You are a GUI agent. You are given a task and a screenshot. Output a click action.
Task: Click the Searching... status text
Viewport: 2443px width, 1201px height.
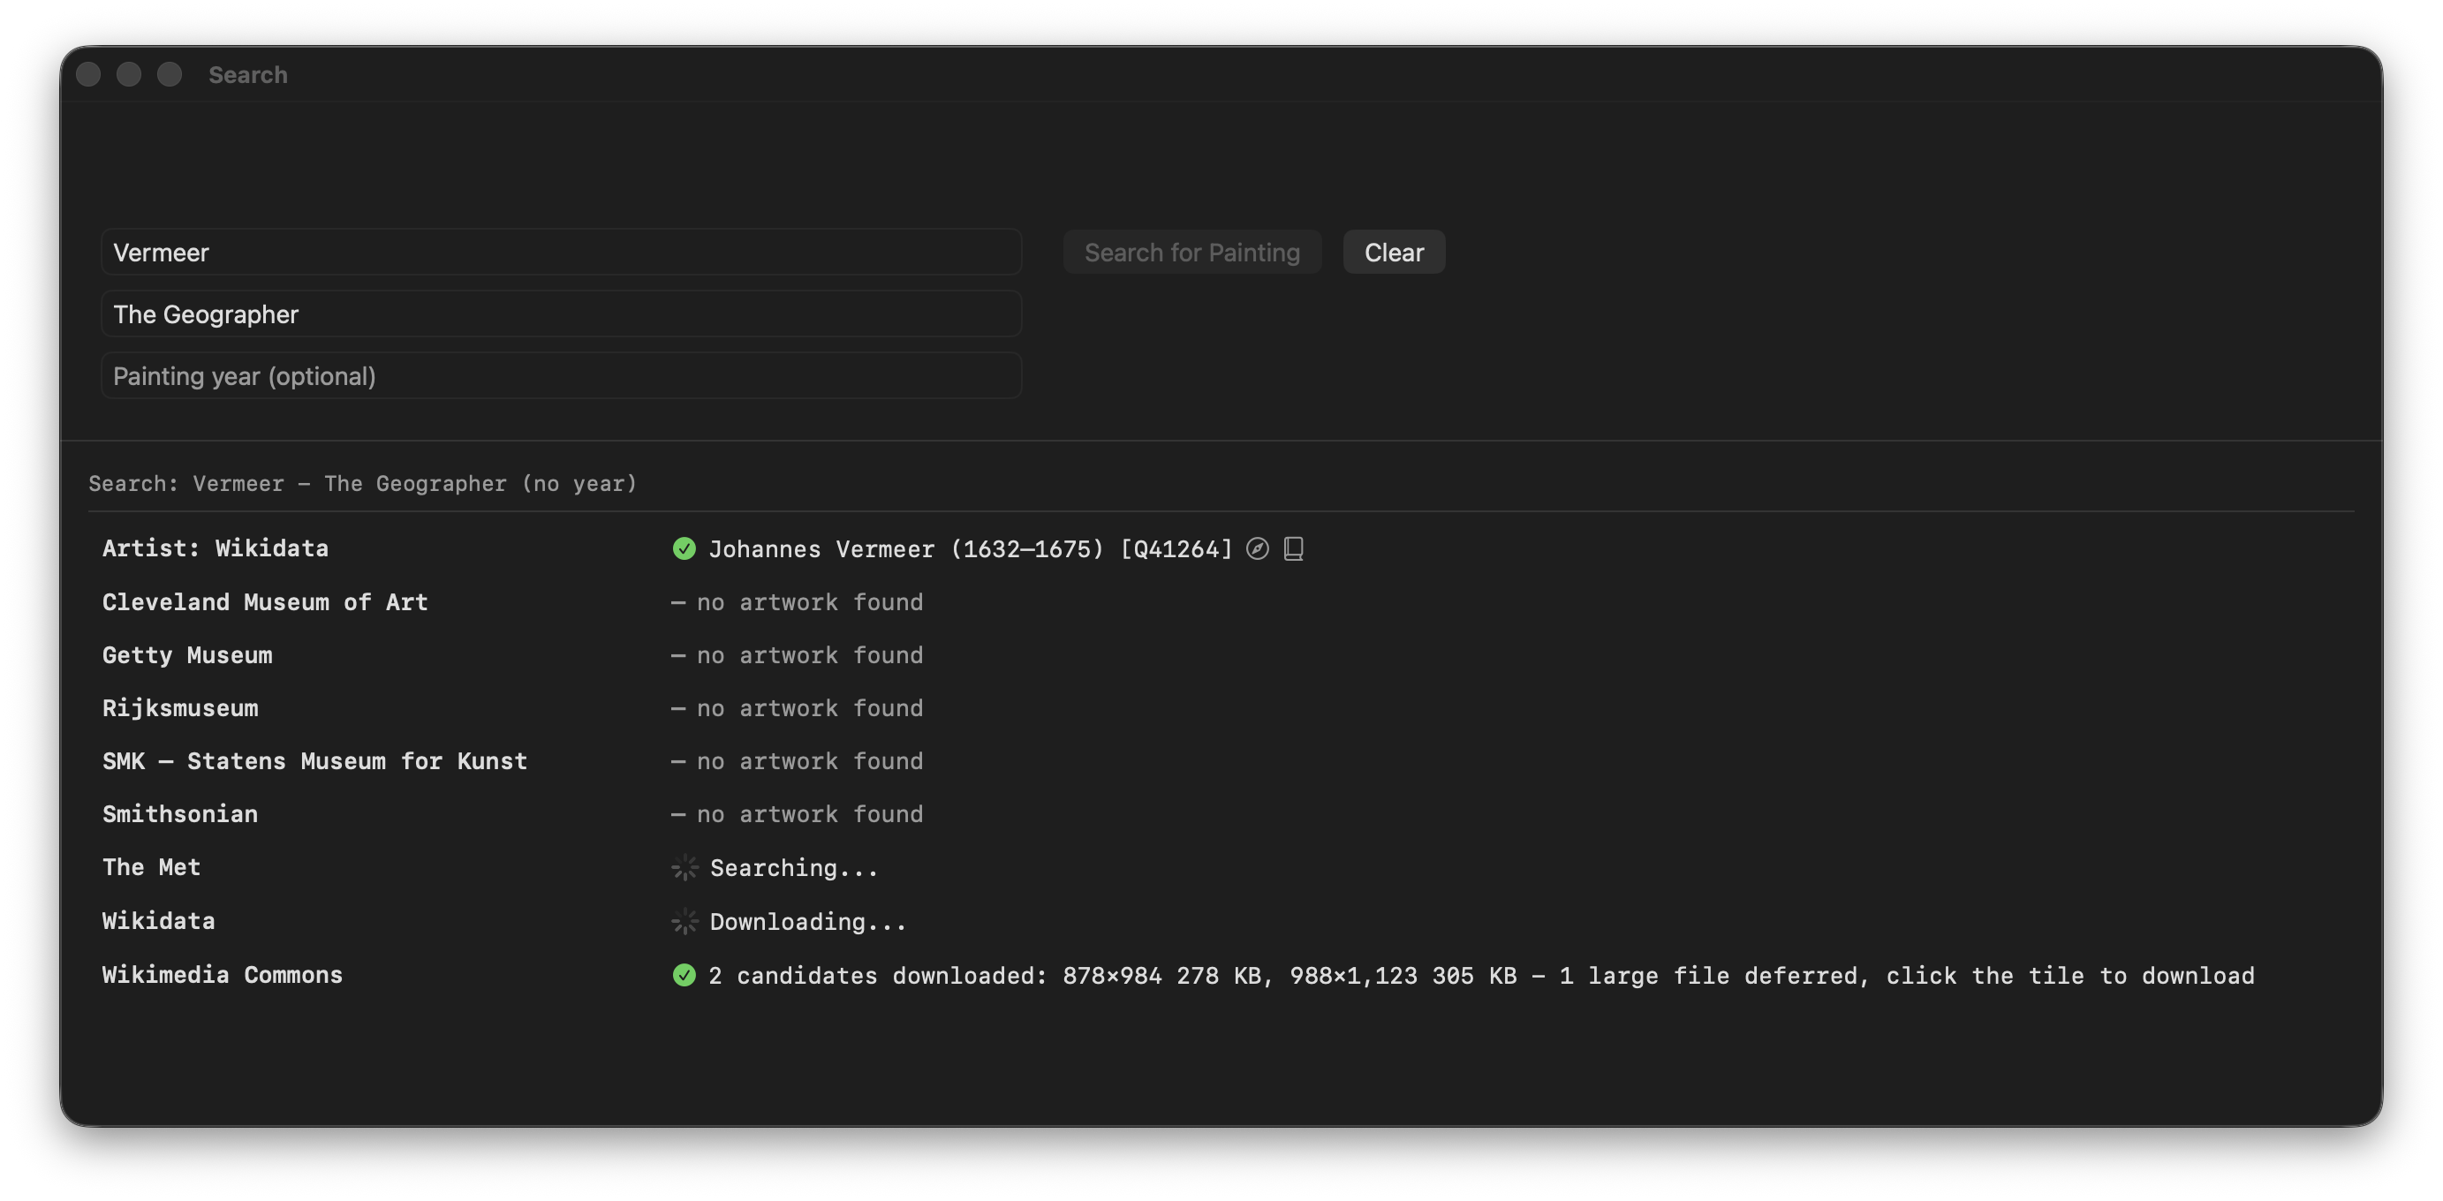794,868
